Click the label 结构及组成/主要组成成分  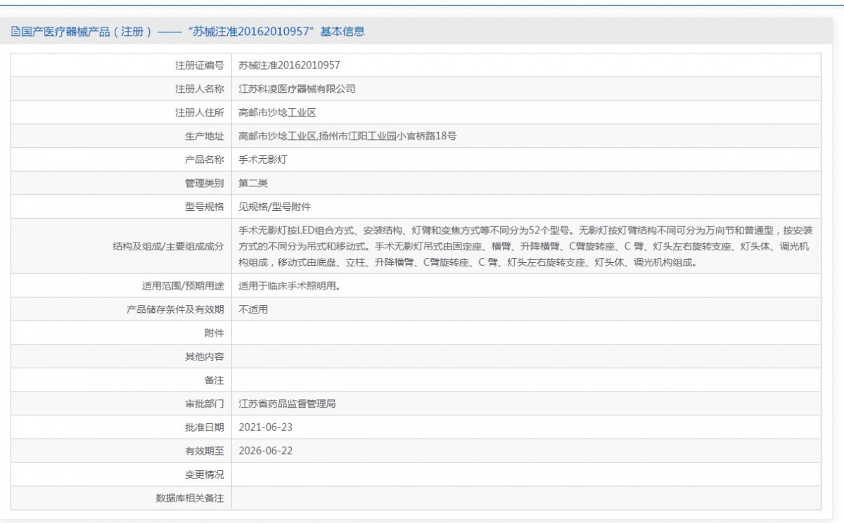tap(168, 246)
